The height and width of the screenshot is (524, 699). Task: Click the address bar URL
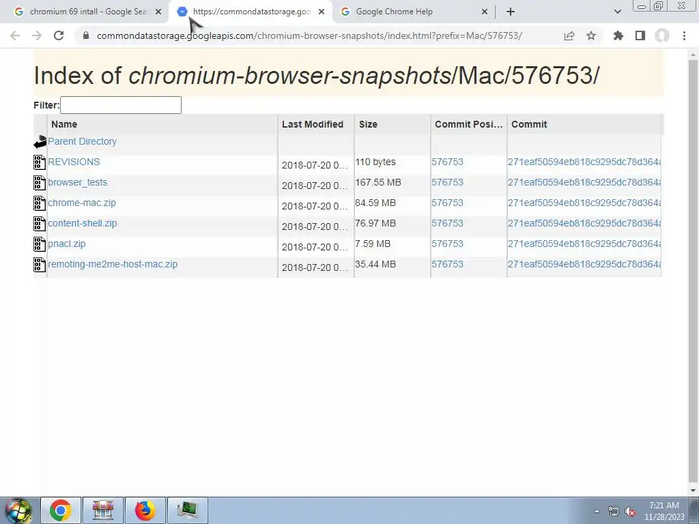click(309, 35)
